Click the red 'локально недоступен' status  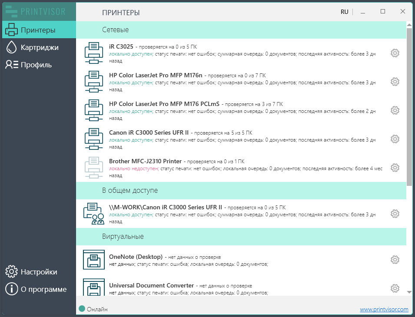tap(134, 168)
